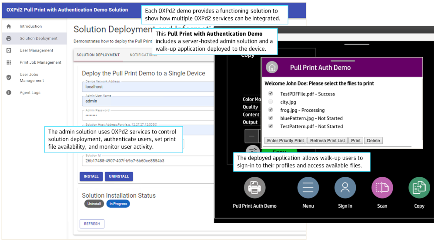This screenshot has width=435, height=241.
Task: Click the Delete button in file list
Action: tap(373, 140)
